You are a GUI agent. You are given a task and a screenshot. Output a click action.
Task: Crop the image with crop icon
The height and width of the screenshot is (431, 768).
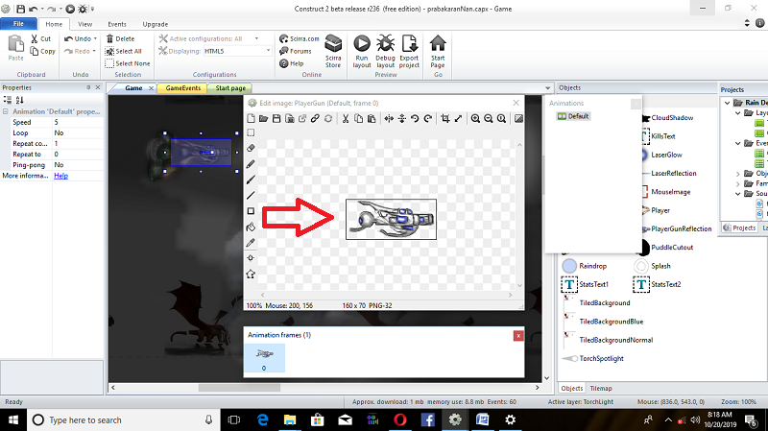[x=445, y=118]
